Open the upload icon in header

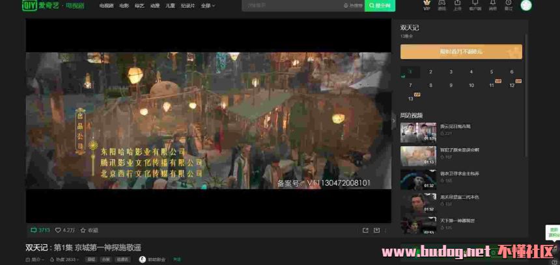[458, 5]
